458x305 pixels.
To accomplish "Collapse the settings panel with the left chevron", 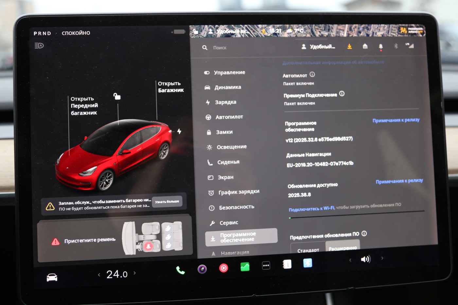I will pos(350,259).
